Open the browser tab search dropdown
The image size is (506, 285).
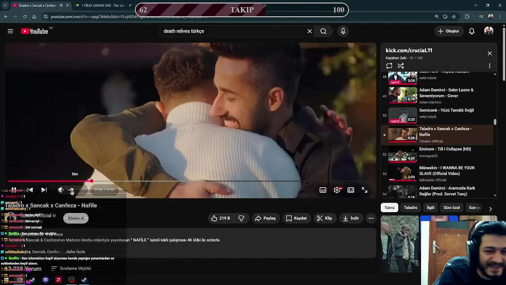[x=5, y=6]
